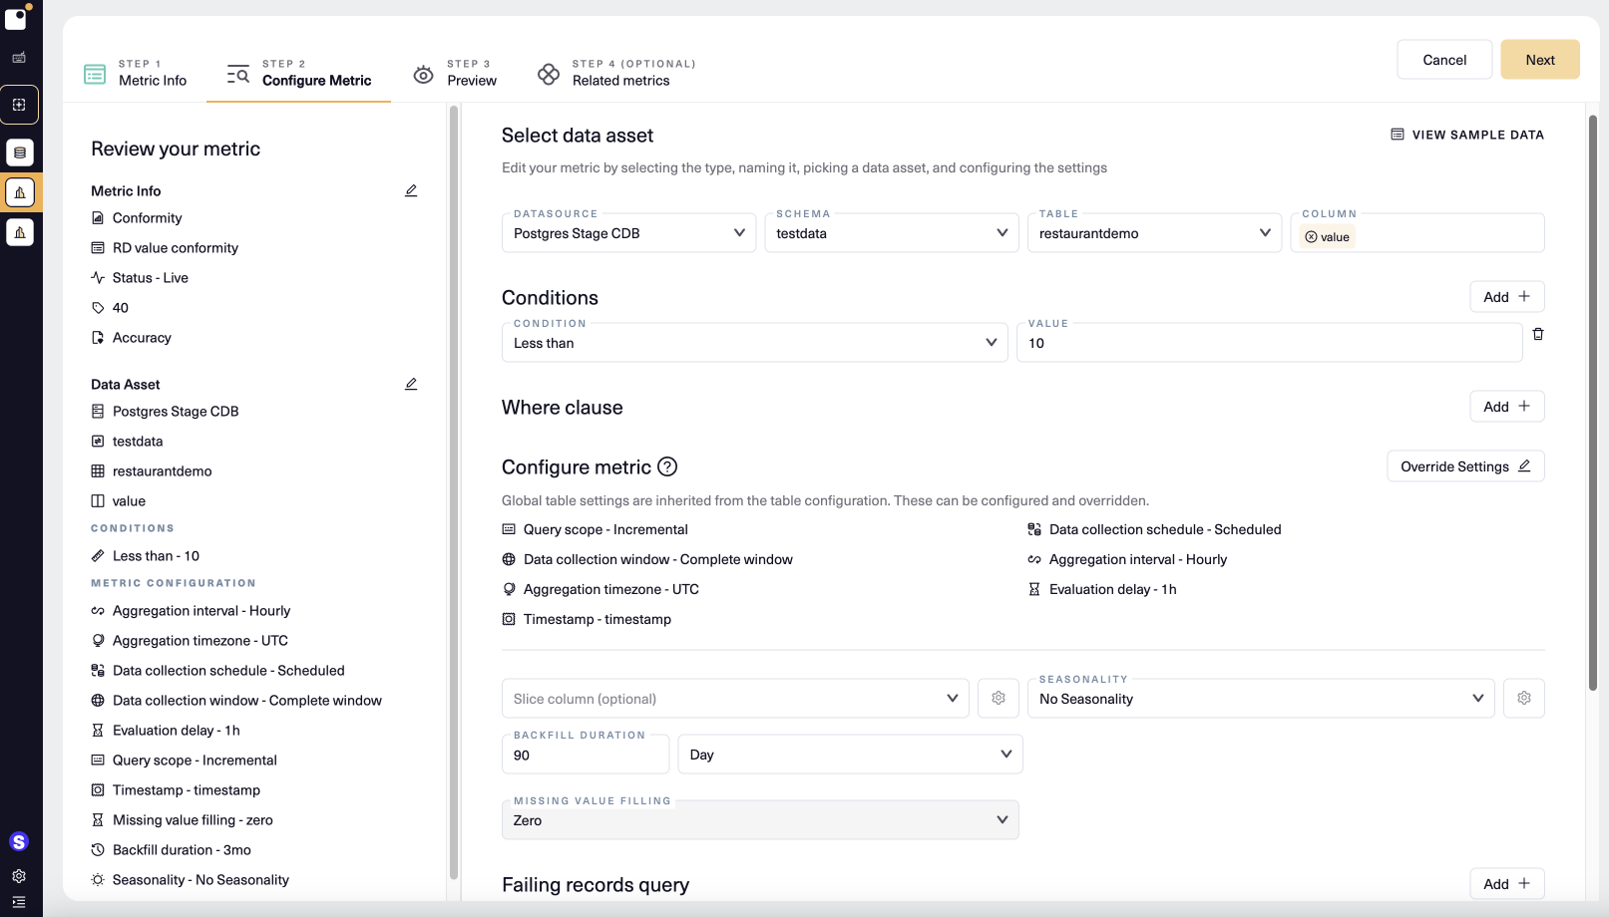1609x917 pixels.
Task: Remove the value column chip
Action: [1312, 237]
